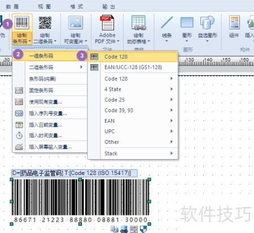Select the draw QR code icon
Screen dimensions: 254x233
(x=45, y=23)
